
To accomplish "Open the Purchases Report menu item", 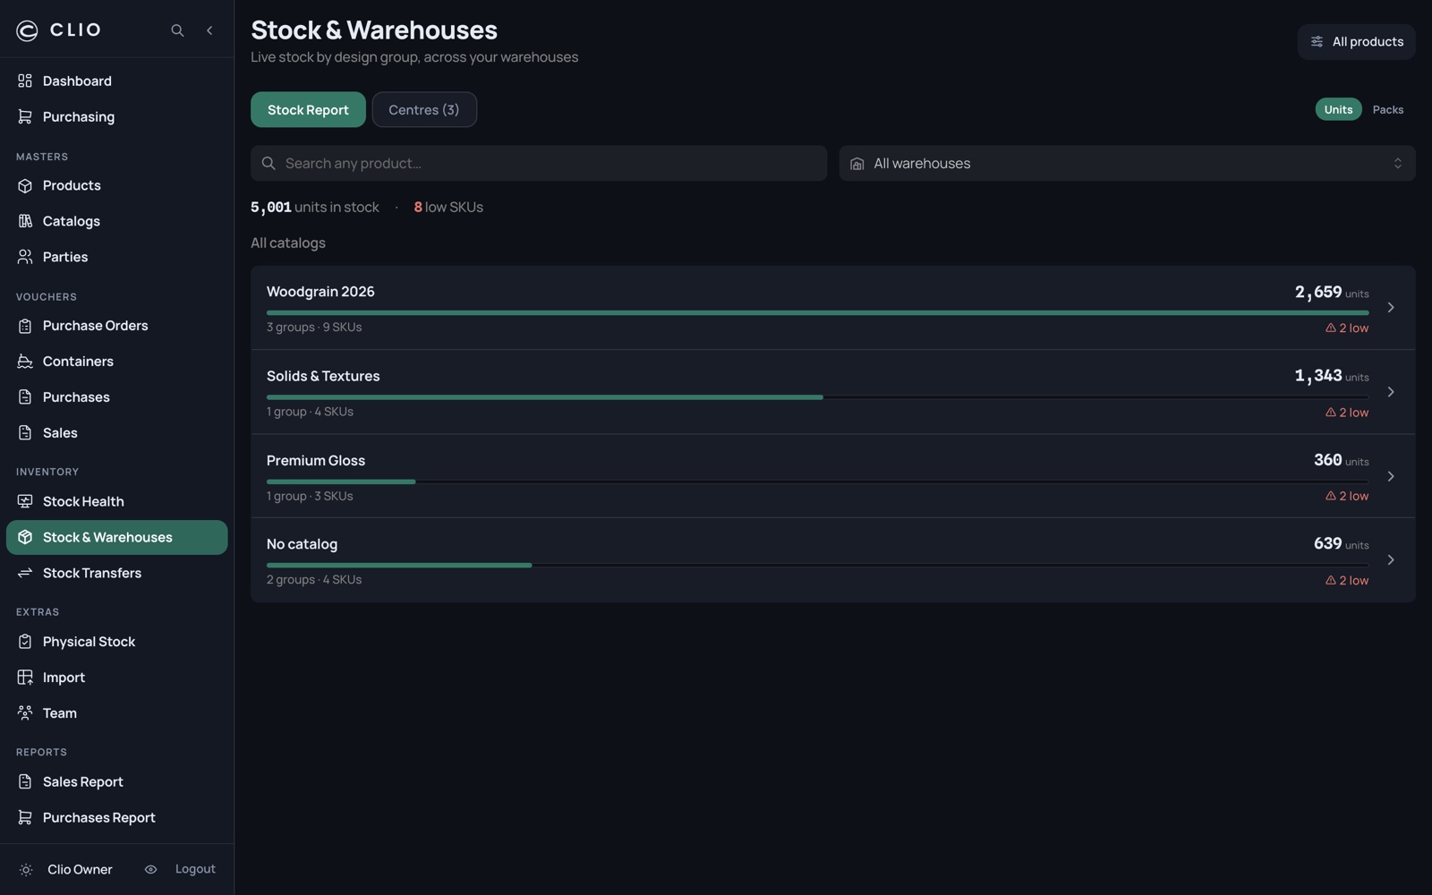I will click(x=117, y=818).
